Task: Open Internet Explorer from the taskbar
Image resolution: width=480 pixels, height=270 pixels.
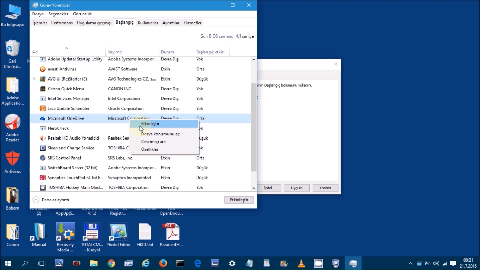Action: tap(146, 263)
